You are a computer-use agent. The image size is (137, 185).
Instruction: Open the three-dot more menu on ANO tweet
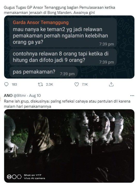pos(132,96)
